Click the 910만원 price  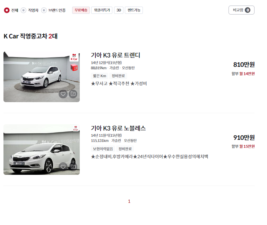[x=244, y=137]
